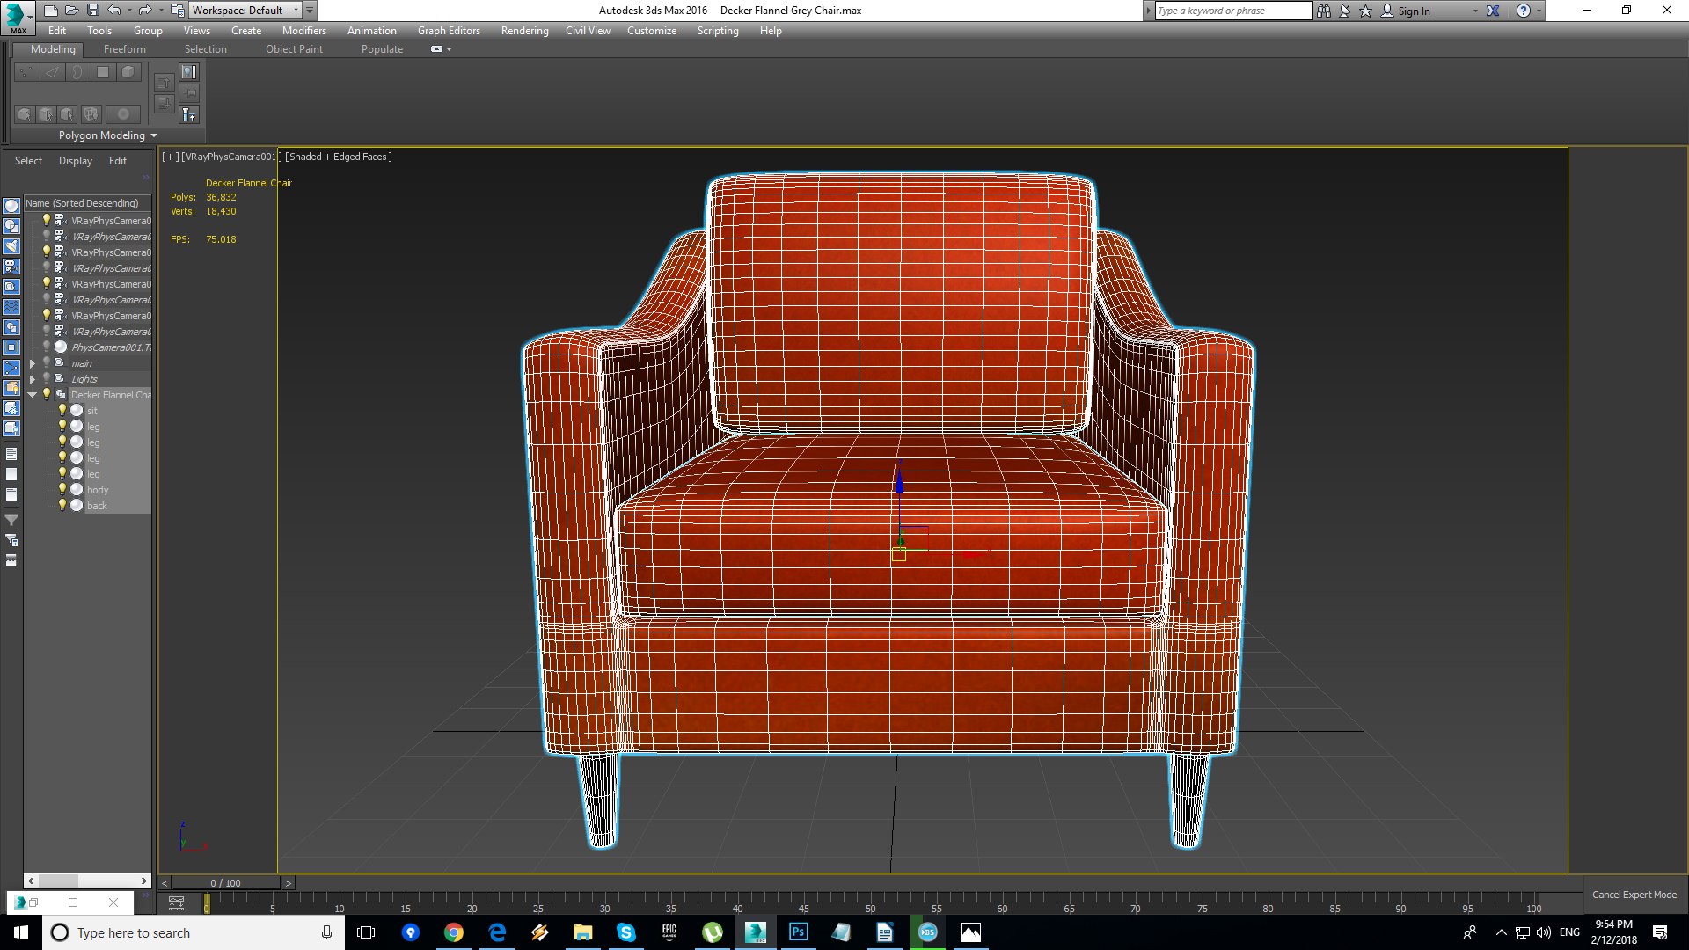Viewport: 1689px width, 950px height.
Task: Click the Scene Explorer horizontal scrollbar
Action: (87, 881)
